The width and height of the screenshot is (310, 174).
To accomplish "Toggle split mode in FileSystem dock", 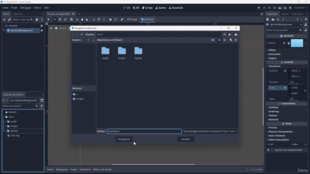I will [x=42, y=101].
